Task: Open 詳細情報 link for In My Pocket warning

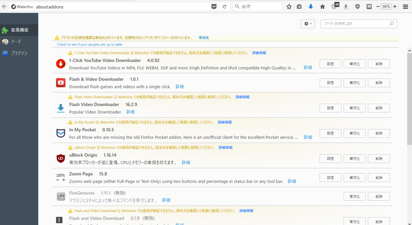Action: pos(225,122)
